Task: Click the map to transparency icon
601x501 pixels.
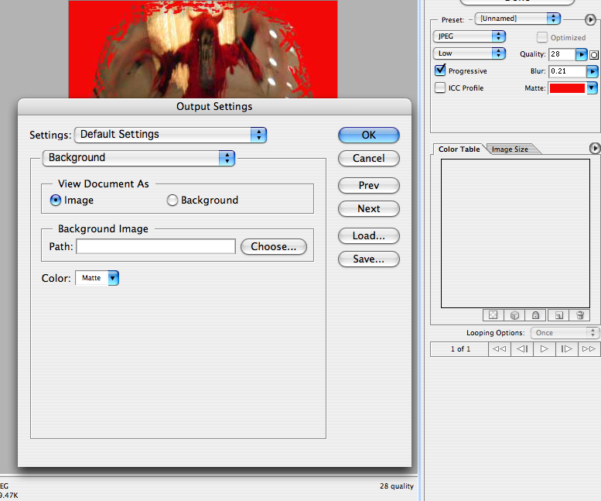Action: coord(492,315)
